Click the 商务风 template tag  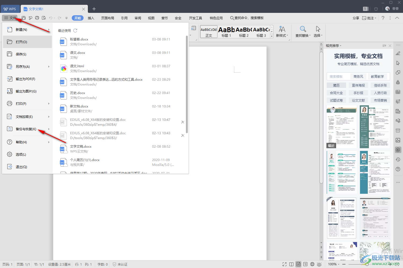[358, 76]
